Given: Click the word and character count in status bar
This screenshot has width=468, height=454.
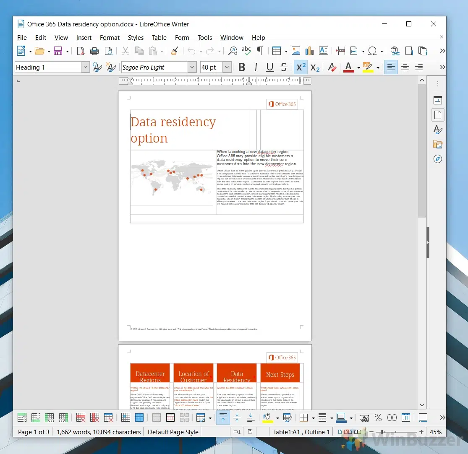Looking at the screenshot, I should [99, 432].
